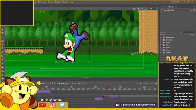Step forward one frame

tap(66, 83)
